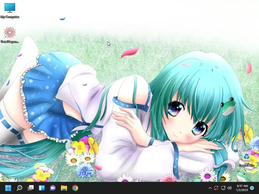Image resolution: width=259 pixels, height=194 pixels.
Task: Launch Google Chrome from taskbar
Action: (75, 188)
